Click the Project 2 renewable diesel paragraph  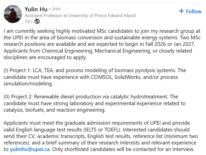tap(94, 103)
